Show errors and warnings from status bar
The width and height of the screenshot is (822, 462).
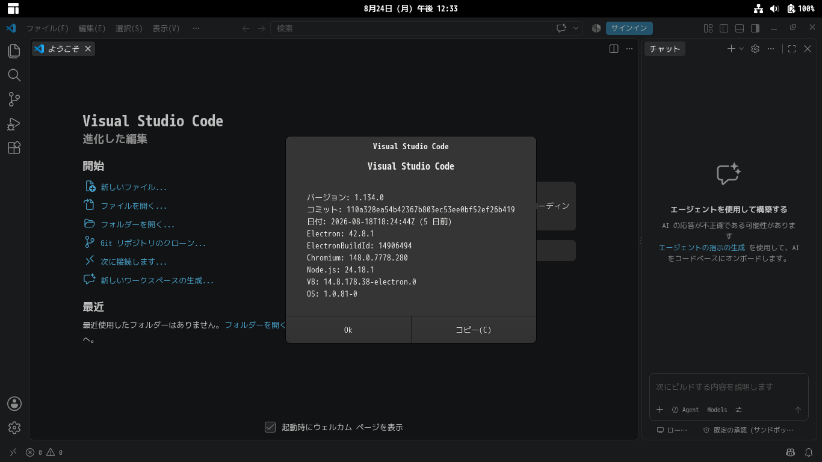tap(44, 452)
